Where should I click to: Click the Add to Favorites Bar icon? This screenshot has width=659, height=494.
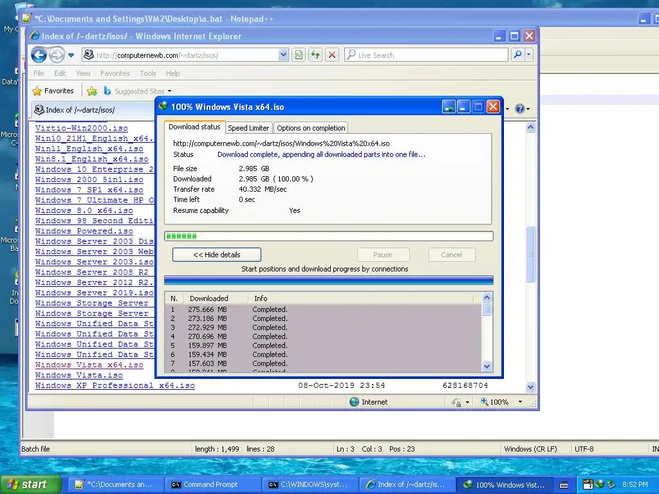tap(92, 91)
